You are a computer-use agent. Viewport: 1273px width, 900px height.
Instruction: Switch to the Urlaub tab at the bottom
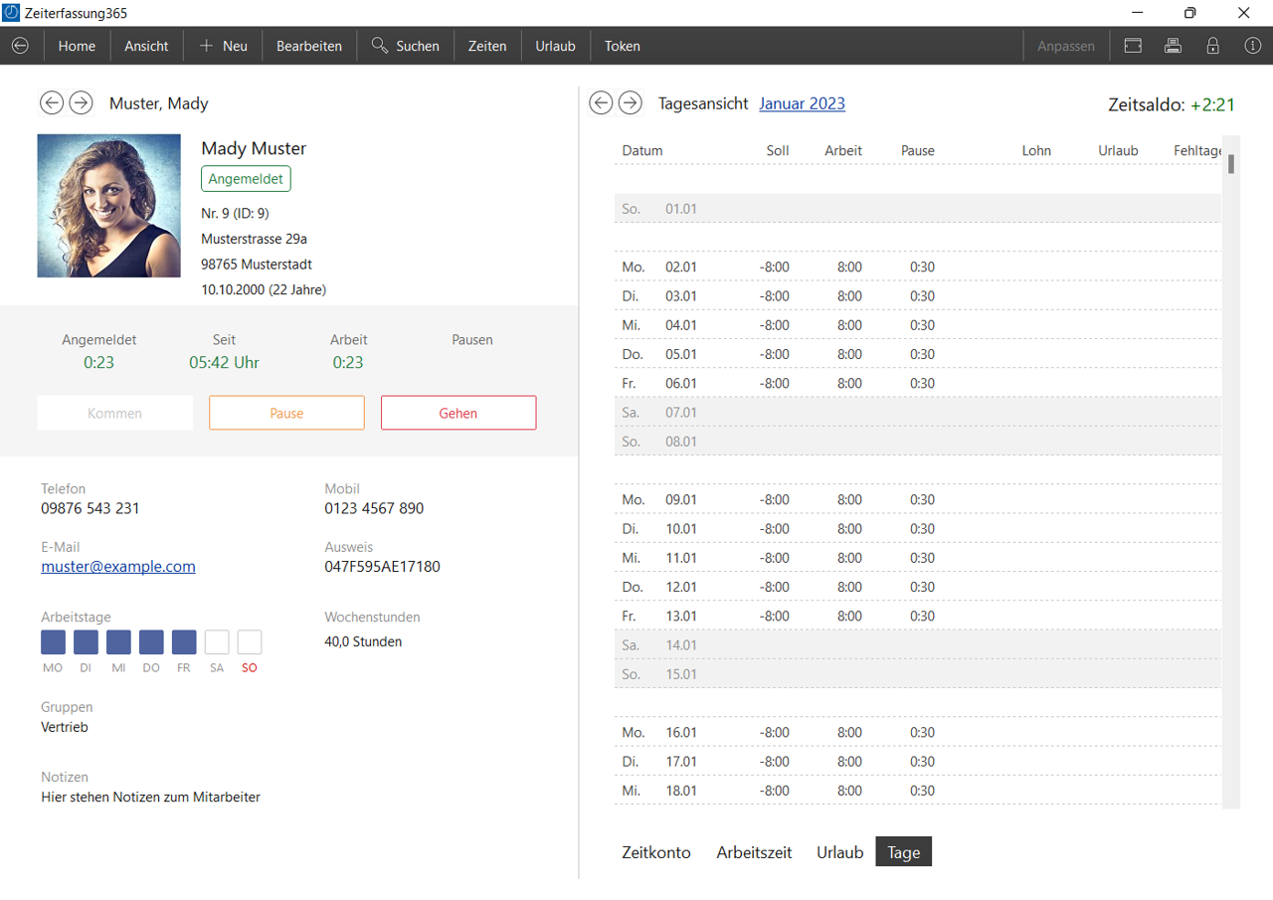[839, 852]
